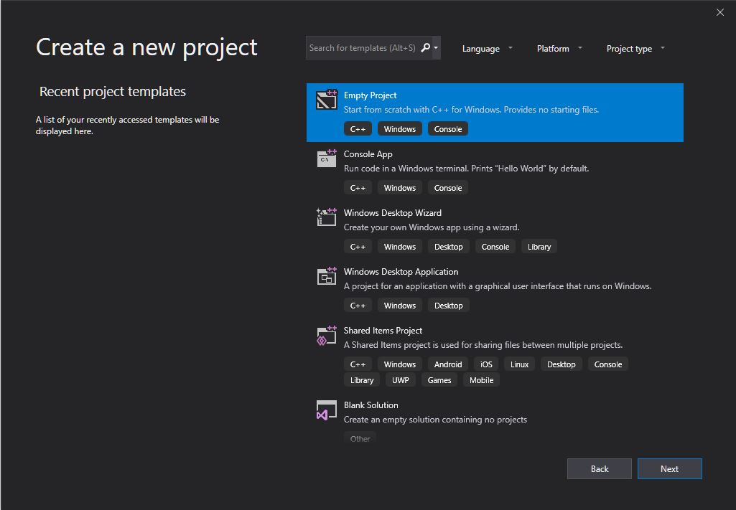Click the recently accessed templates message
The image size is (736, 510).
tap(127, 125)
